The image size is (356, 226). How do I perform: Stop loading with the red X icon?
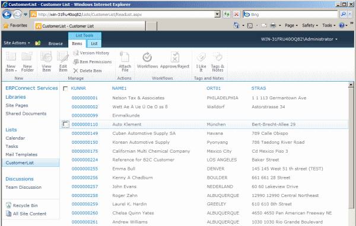(x=236, y=14)
